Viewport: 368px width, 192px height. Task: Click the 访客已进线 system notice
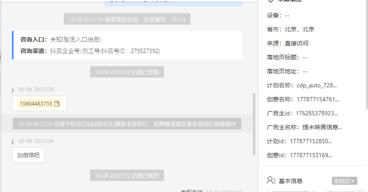(x=127, y=72)
